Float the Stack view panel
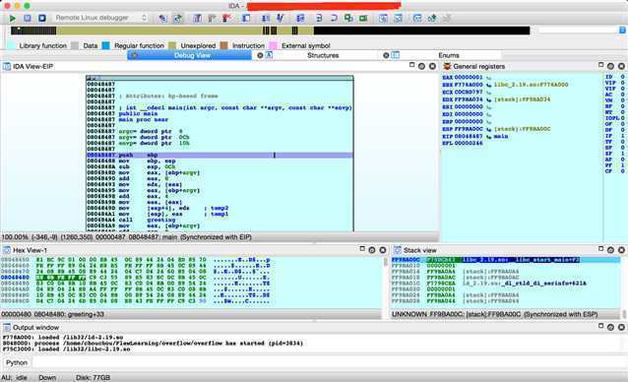Image resolution: width=628 pixels, height=382 pixels. click(600, 249)
